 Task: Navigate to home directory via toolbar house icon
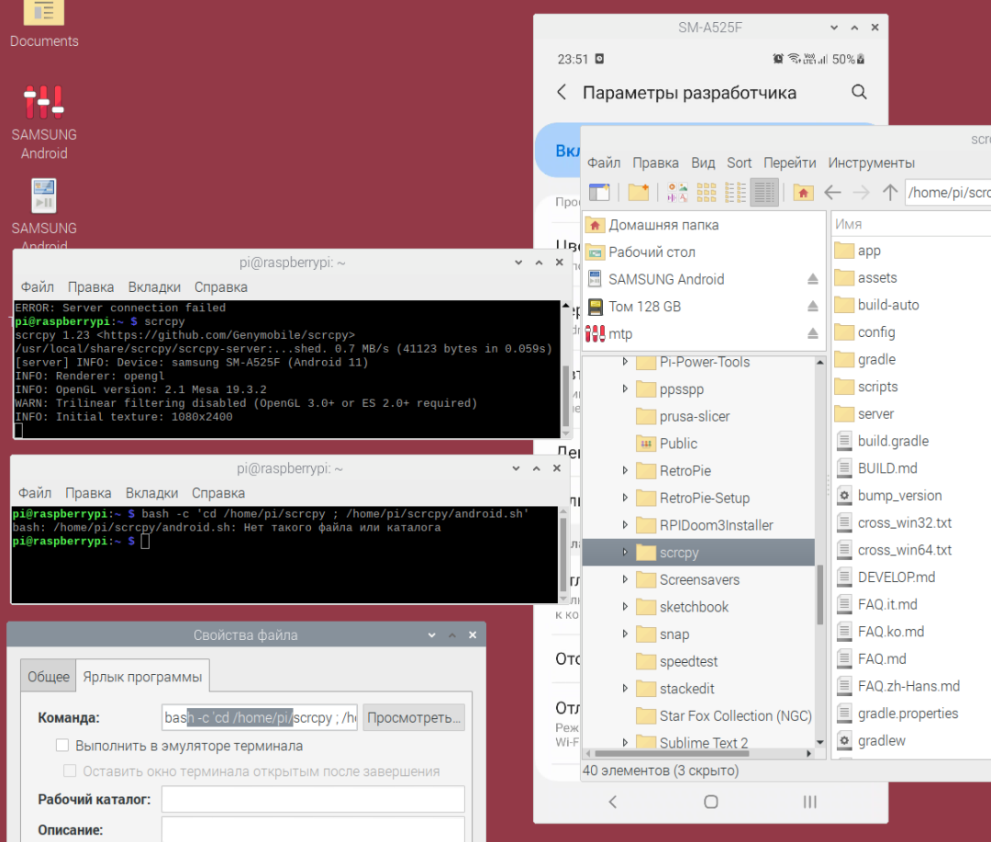(x=803, y=192)
